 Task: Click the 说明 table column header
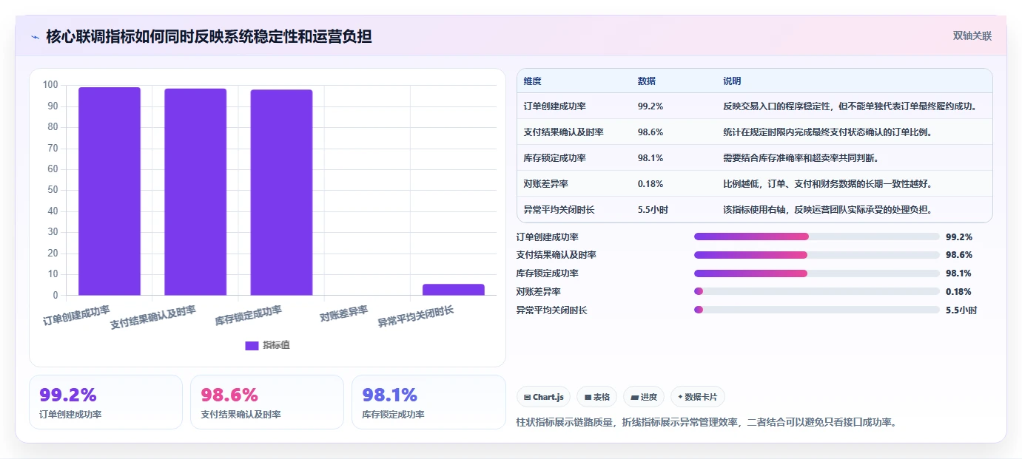click(732, 81)
